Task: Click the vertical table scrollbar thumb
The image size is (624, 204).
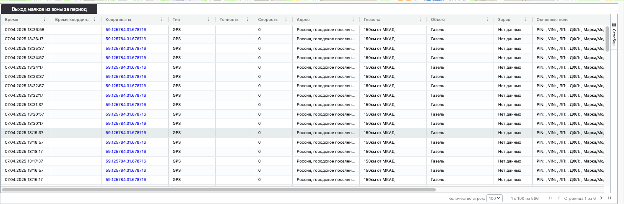Action: (x=607, y=39)
